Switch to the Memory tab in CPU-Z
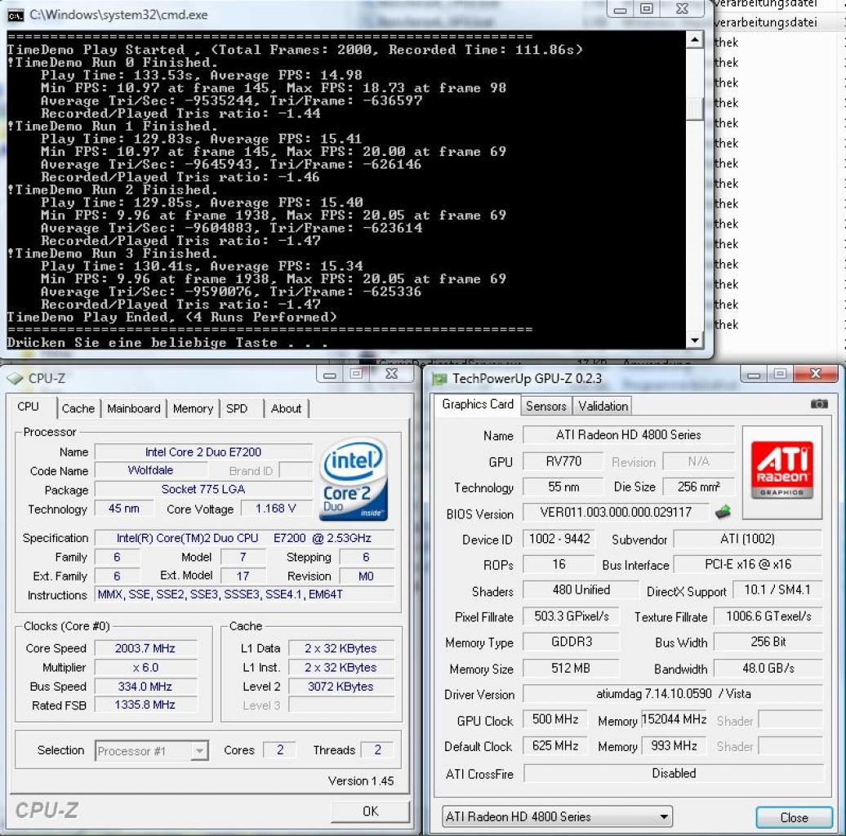Image resolution: width=846 pixels, height=836 pixels. pos(194,409)
